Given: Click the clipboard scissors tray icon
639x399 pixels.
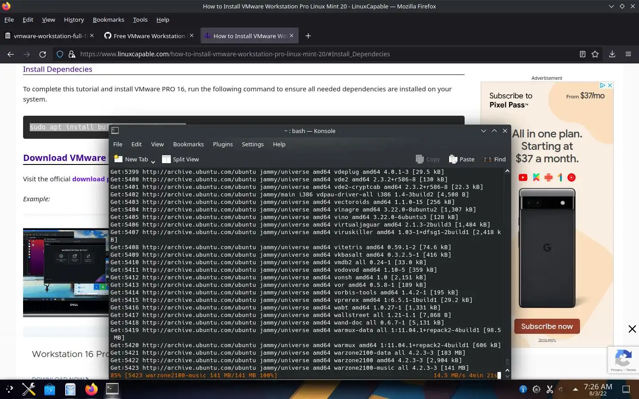Looking at the screenshot, I should 550,389.
